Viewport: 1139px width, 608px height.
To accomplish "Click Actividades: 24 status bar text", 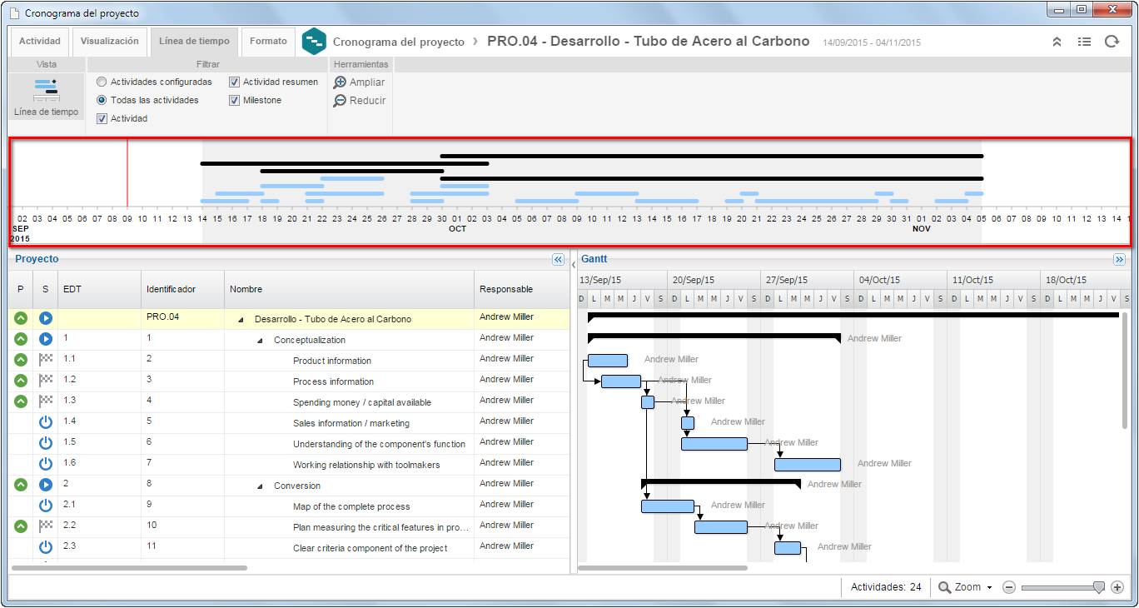I will pos(886,587).
